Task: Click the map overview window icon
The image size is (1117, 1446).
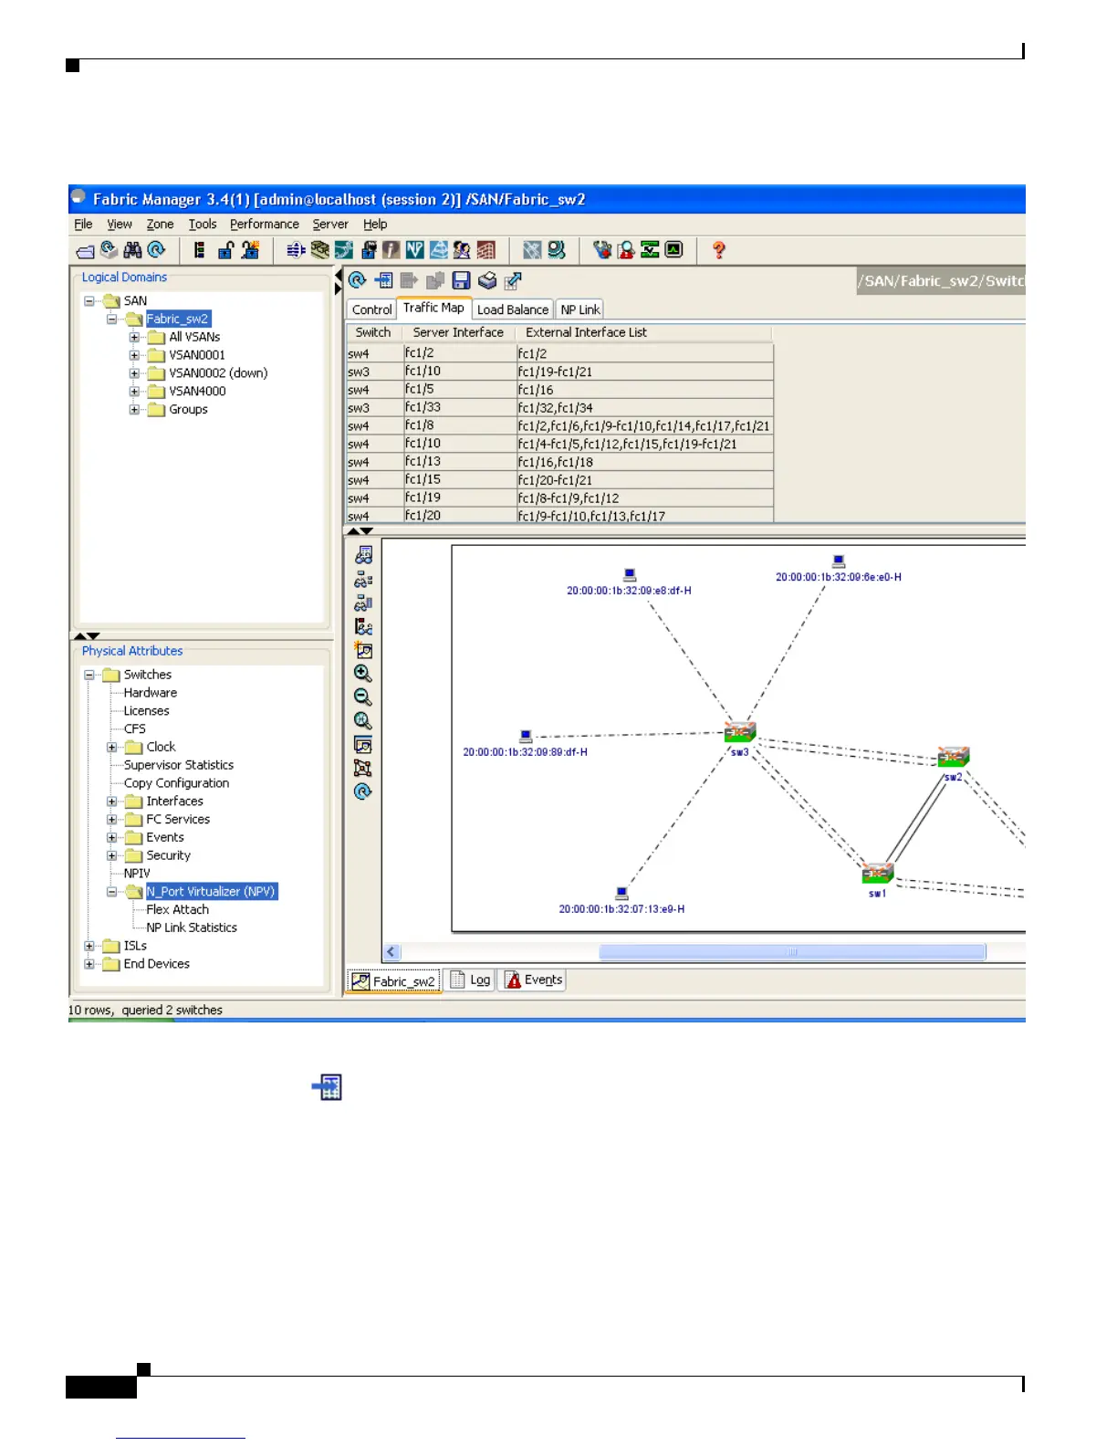Action: 362,745
